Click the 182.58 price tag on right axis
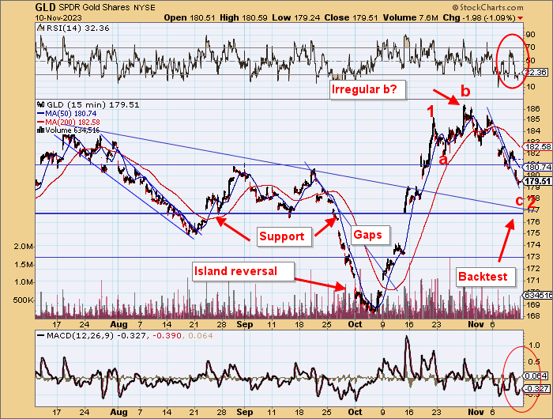The image size is (553, 419). (537, 146)
